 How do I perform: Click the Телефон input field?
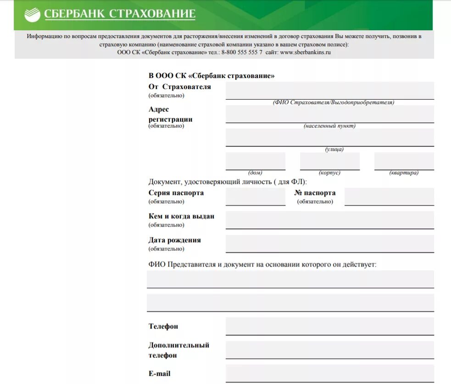click(x=329, y=326)
